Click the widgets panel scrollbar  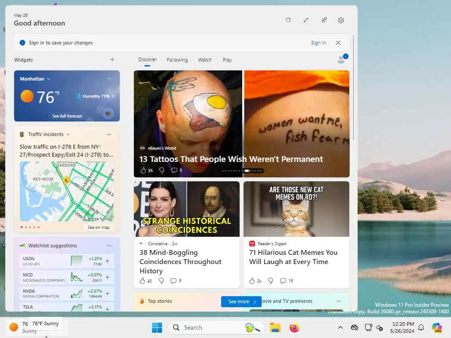pyautogui.click(x=354, y=88)
